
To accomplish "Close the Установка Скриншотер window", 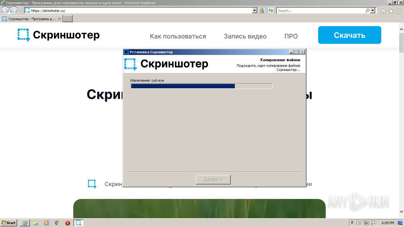I will click(x=302, y=52).
